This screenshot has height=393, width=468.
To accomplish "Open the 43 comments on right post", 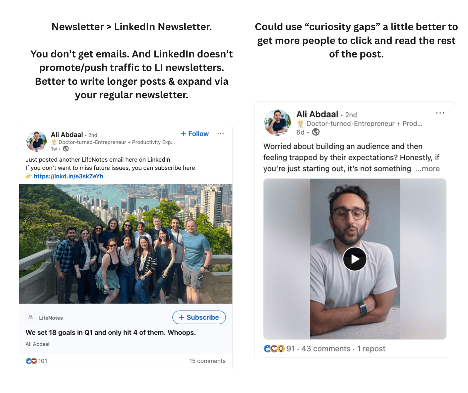I will [326, 349].
